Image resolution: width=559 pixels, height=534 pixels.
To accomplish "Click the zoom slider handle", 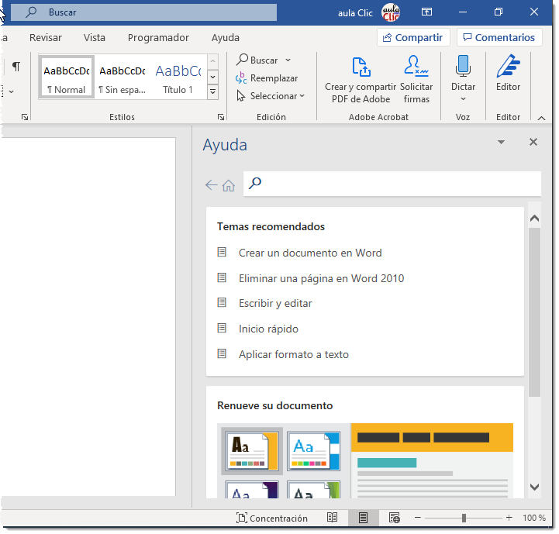I will click(x=464, y=518).
